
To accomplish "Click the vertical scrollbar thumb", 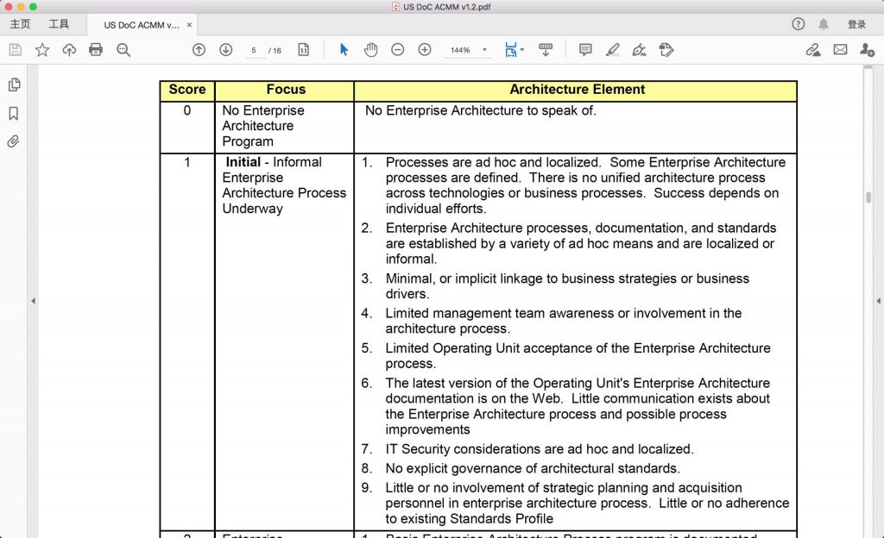I will (x=868, y=197).
